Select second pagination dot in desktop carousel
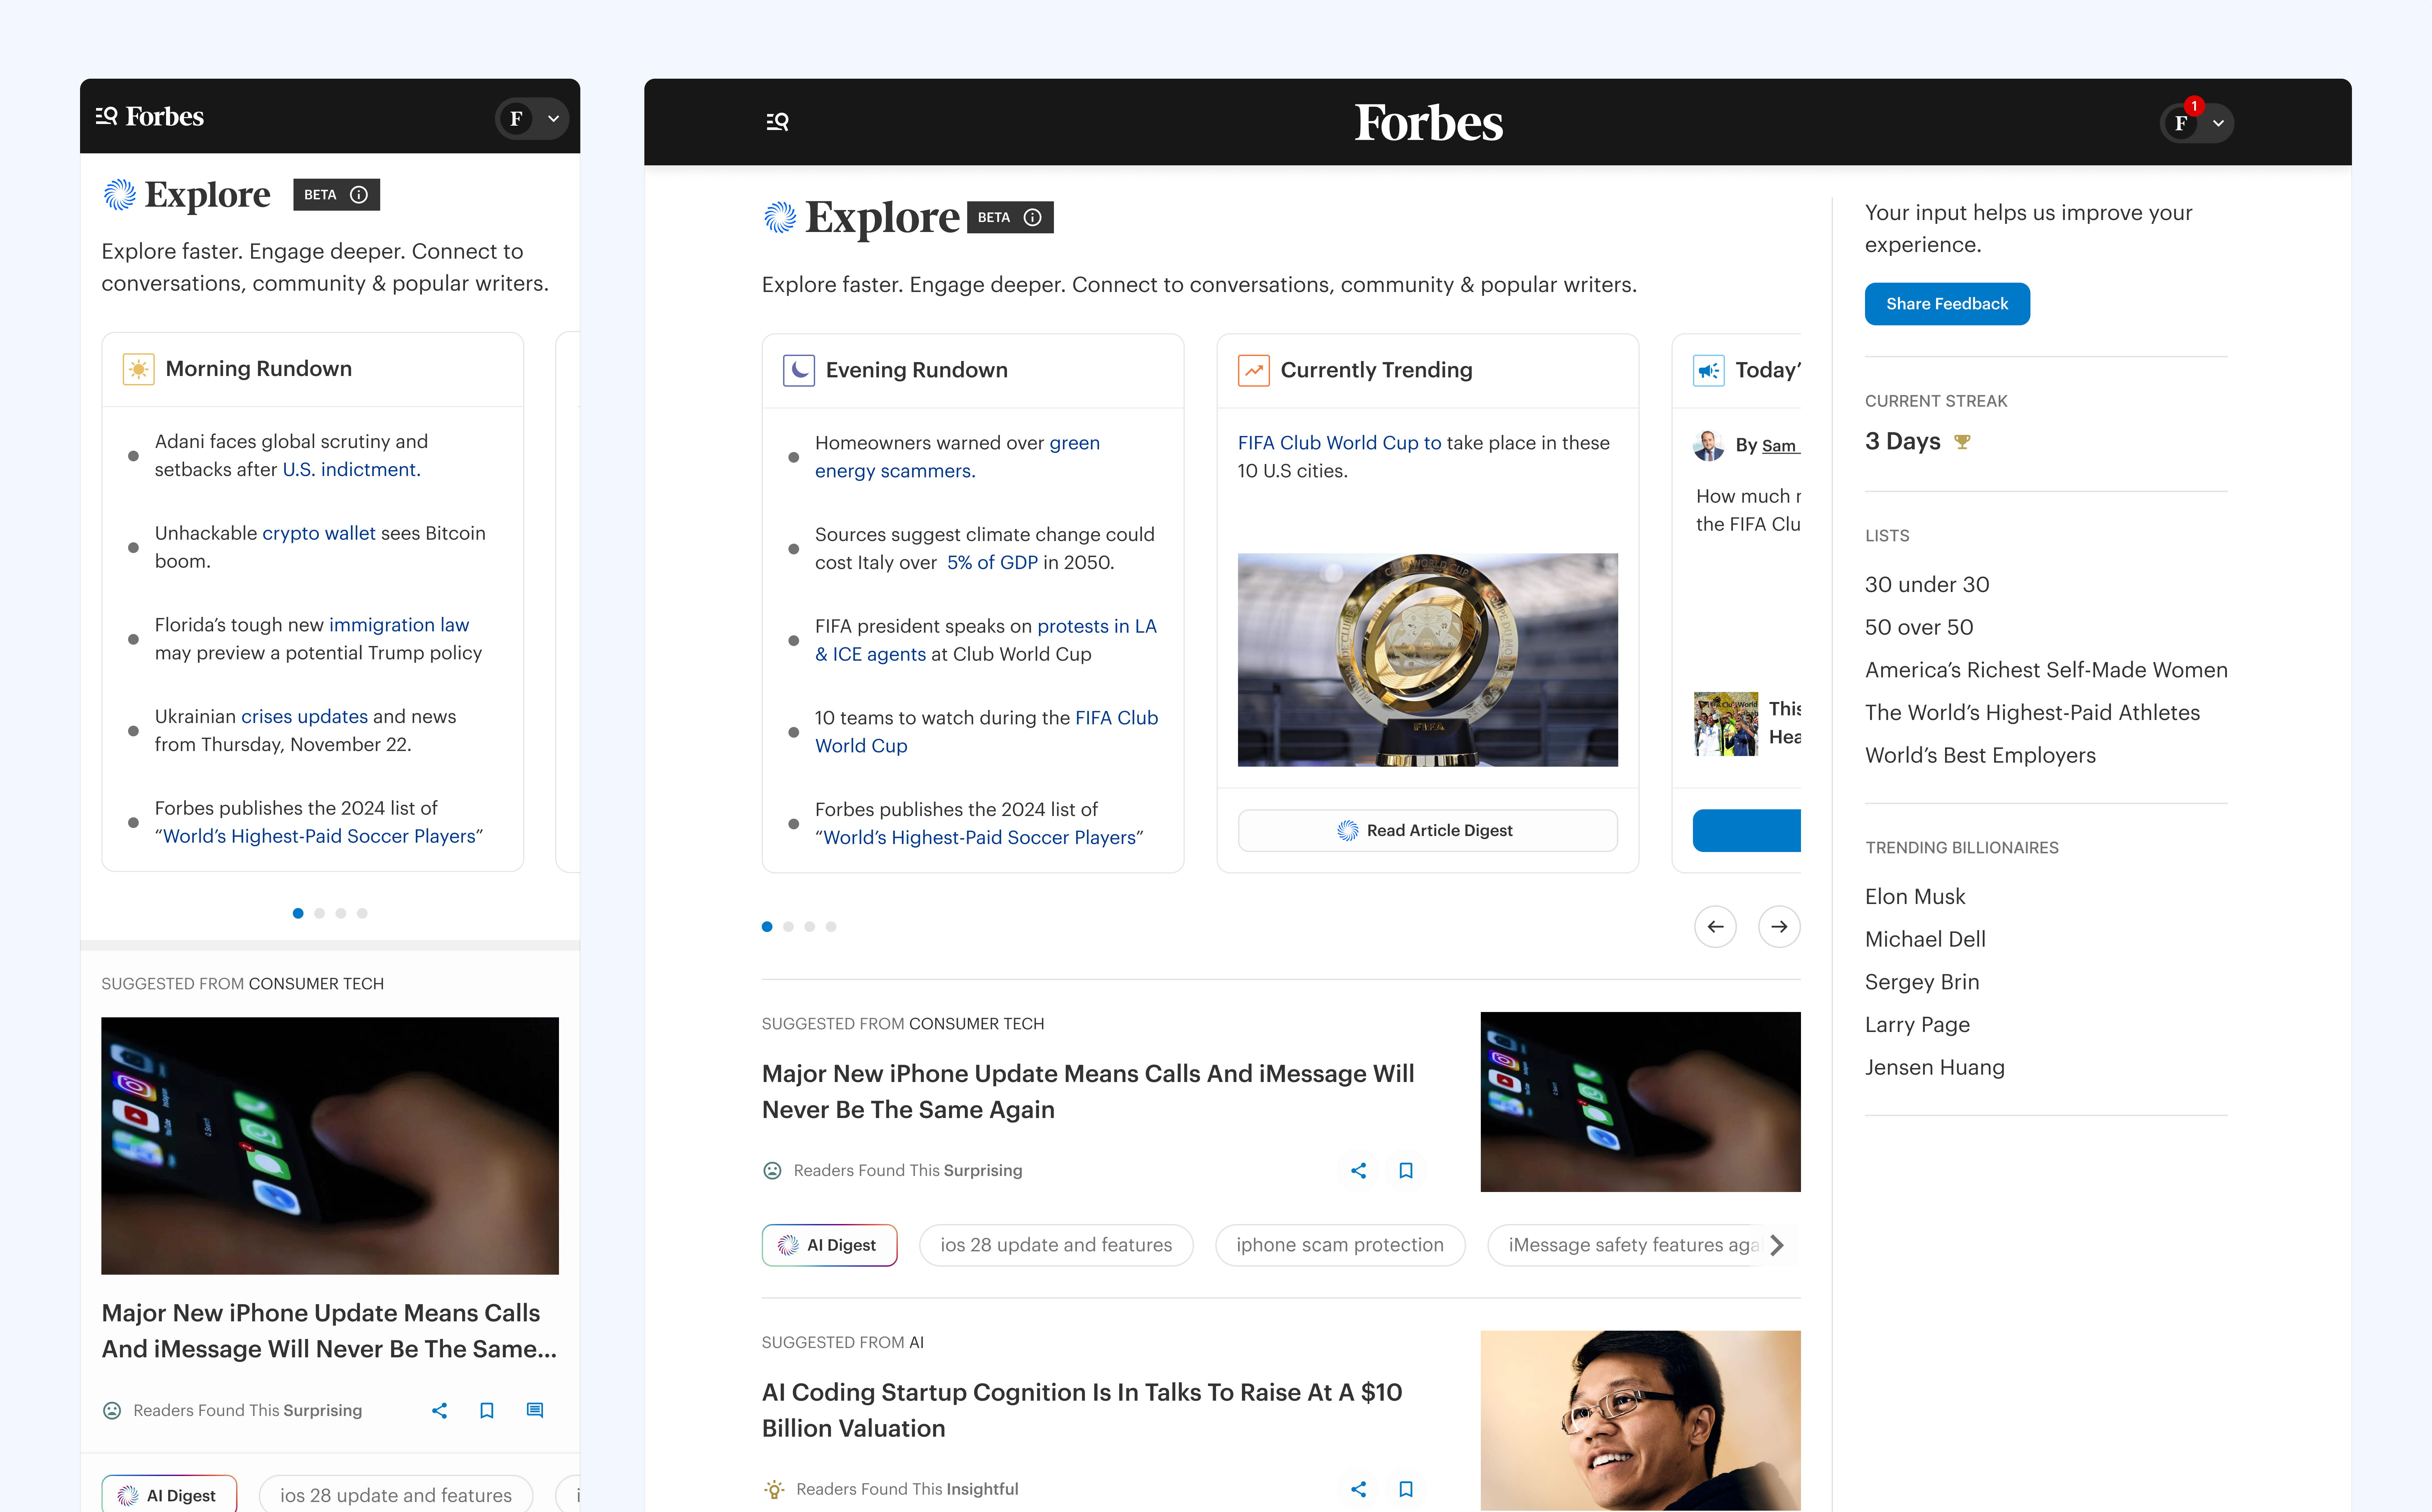This screenshot has height=1512, width=2432. click(788, 926)
